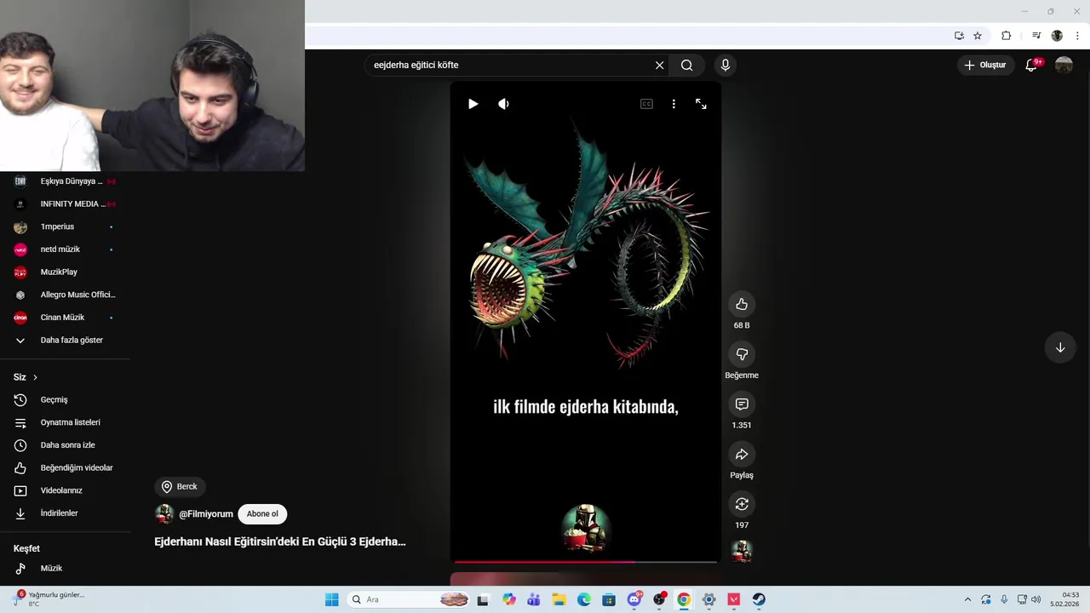Open Chrome media controls icon
Image resolution: width=1090 pixels, height=613 pixels.
tap(1036, 36)
